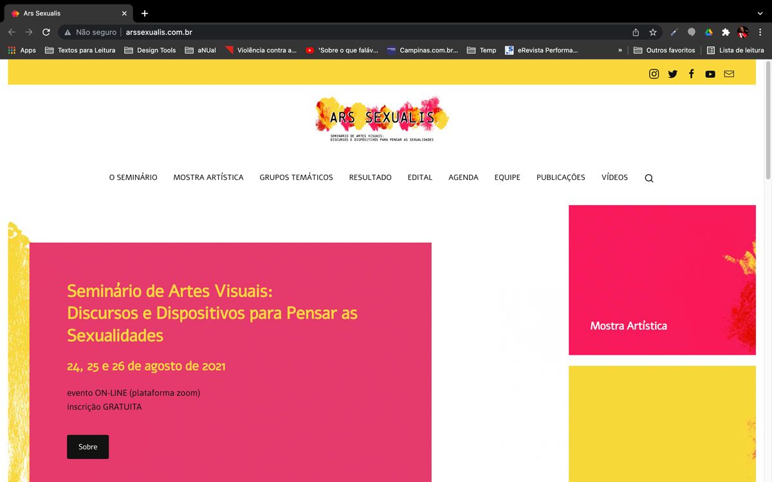The width and height of the screenshot is (772, 482).
Task: Open the YouTube channel icon
Action: 710,74
